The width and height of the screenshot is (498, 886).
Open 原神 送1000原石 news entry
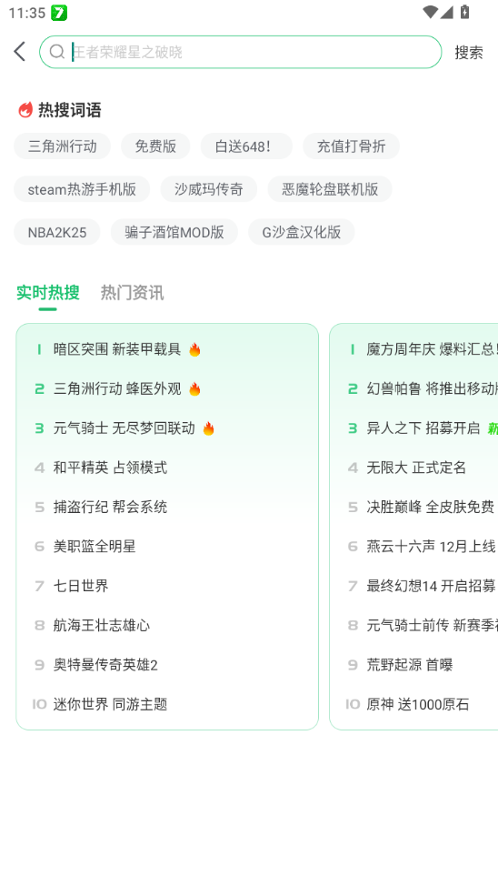pos(417,704)
